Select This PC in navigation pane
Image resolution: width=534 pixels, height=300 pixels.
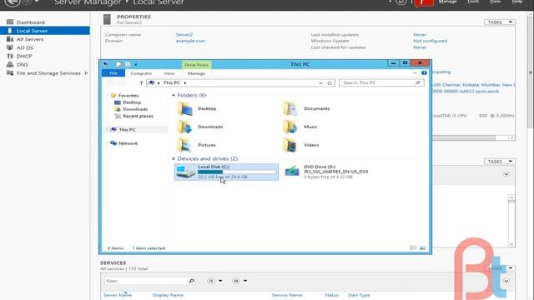(127, 130)
